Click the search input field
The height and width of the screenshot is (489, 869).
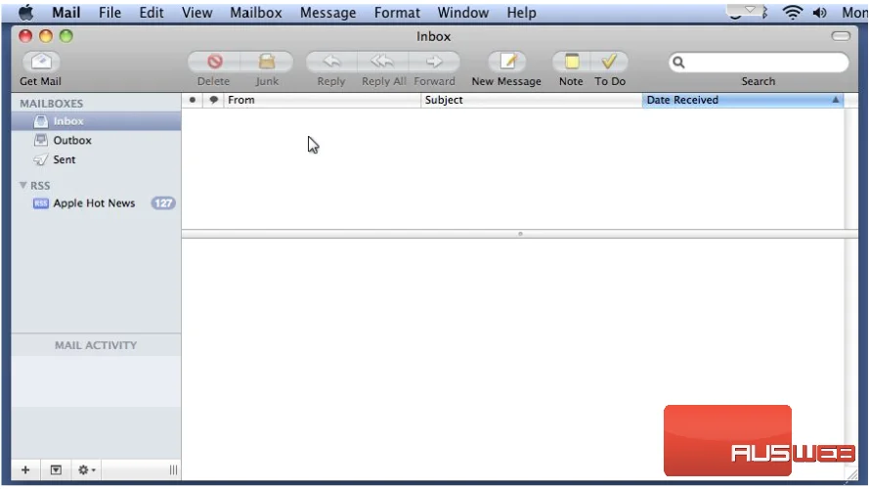(759, 63)
